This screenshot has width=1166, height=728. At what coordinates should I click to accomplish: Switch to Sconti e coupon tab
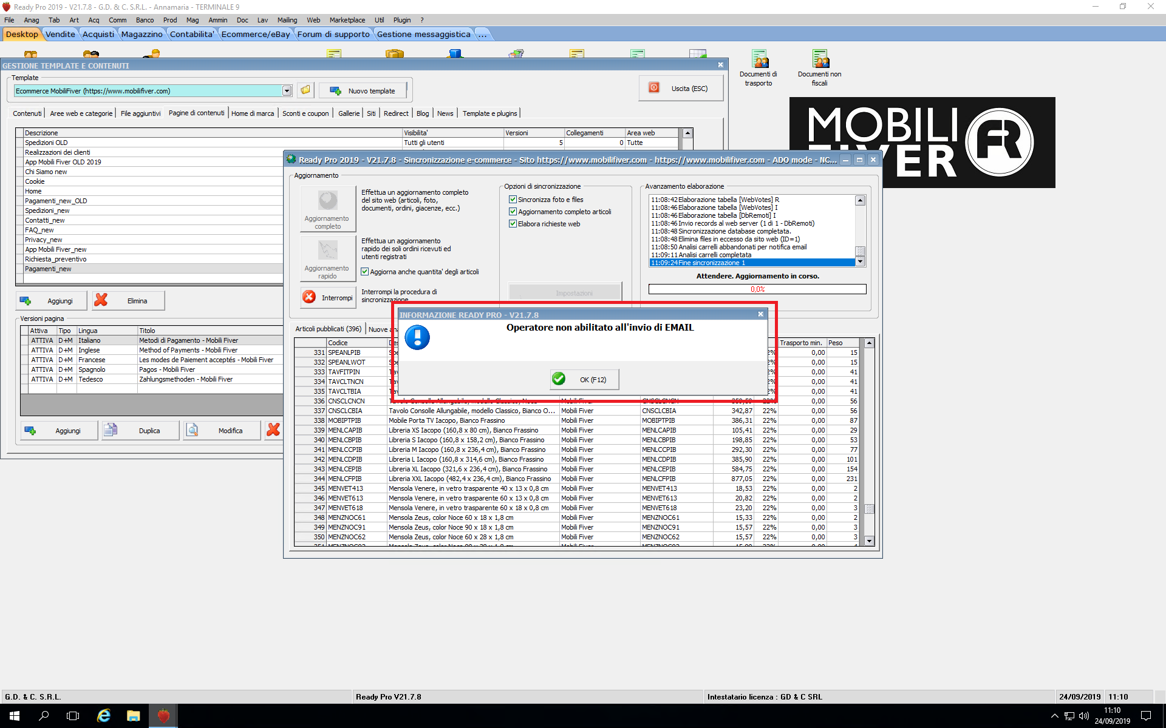point(305,113)
